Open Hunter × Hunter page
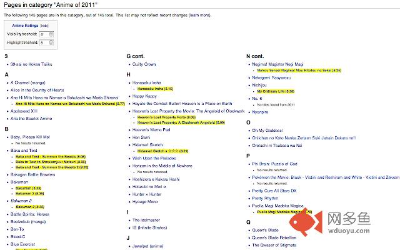The height and width of the screenshot is (250, 400). (x=147, y=194)
